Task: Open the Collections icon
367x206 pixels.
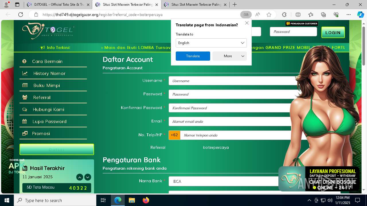Action: coord(323,15)
